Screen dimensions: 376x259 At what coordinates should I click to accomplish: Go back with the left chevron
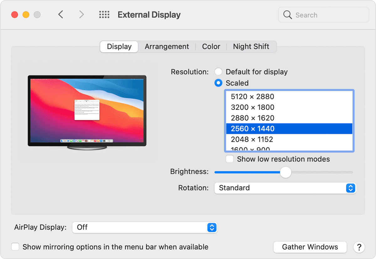point(61,14)
